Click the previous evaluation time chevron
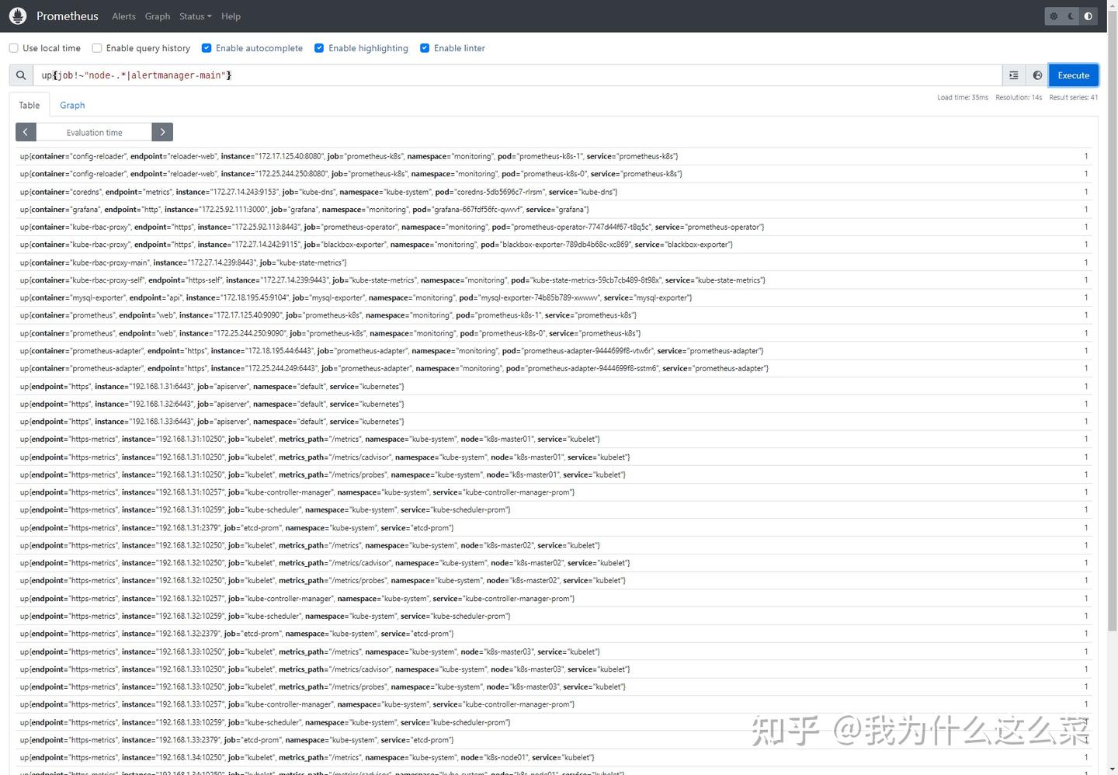 point(26,131)
